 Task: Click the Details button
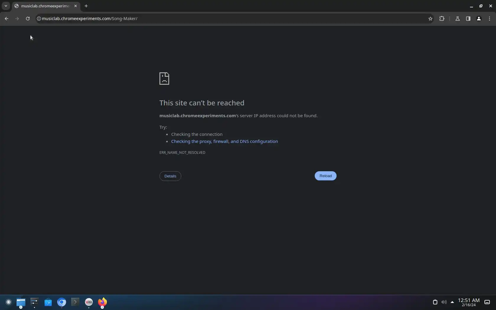(170, 176)
